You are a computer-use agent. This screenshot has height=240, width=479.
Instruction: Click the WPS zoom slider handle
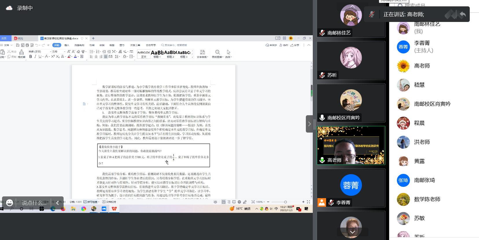point(285,202)
